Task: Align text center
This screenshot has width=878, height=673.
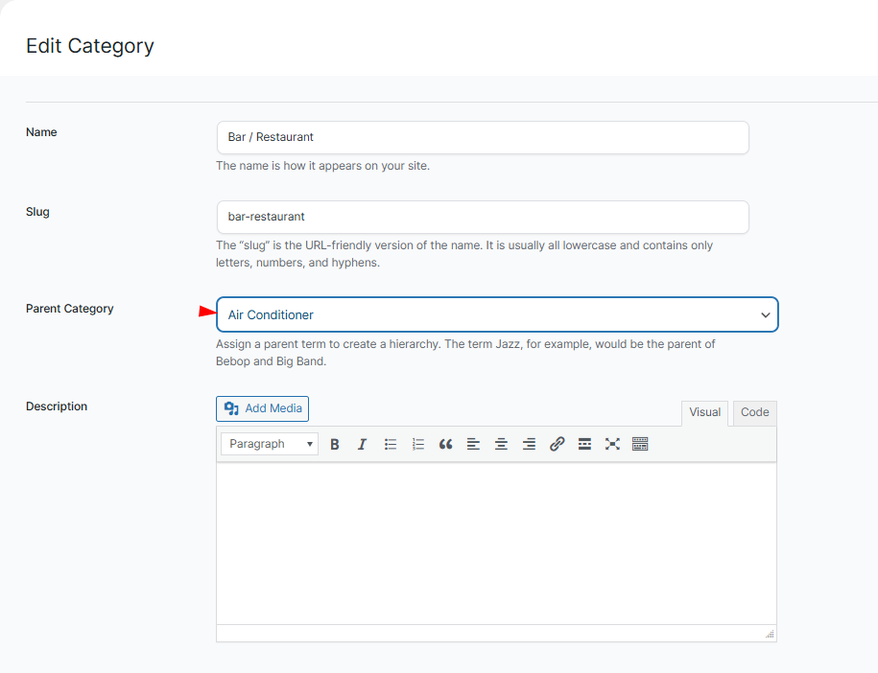Action: 501,444
